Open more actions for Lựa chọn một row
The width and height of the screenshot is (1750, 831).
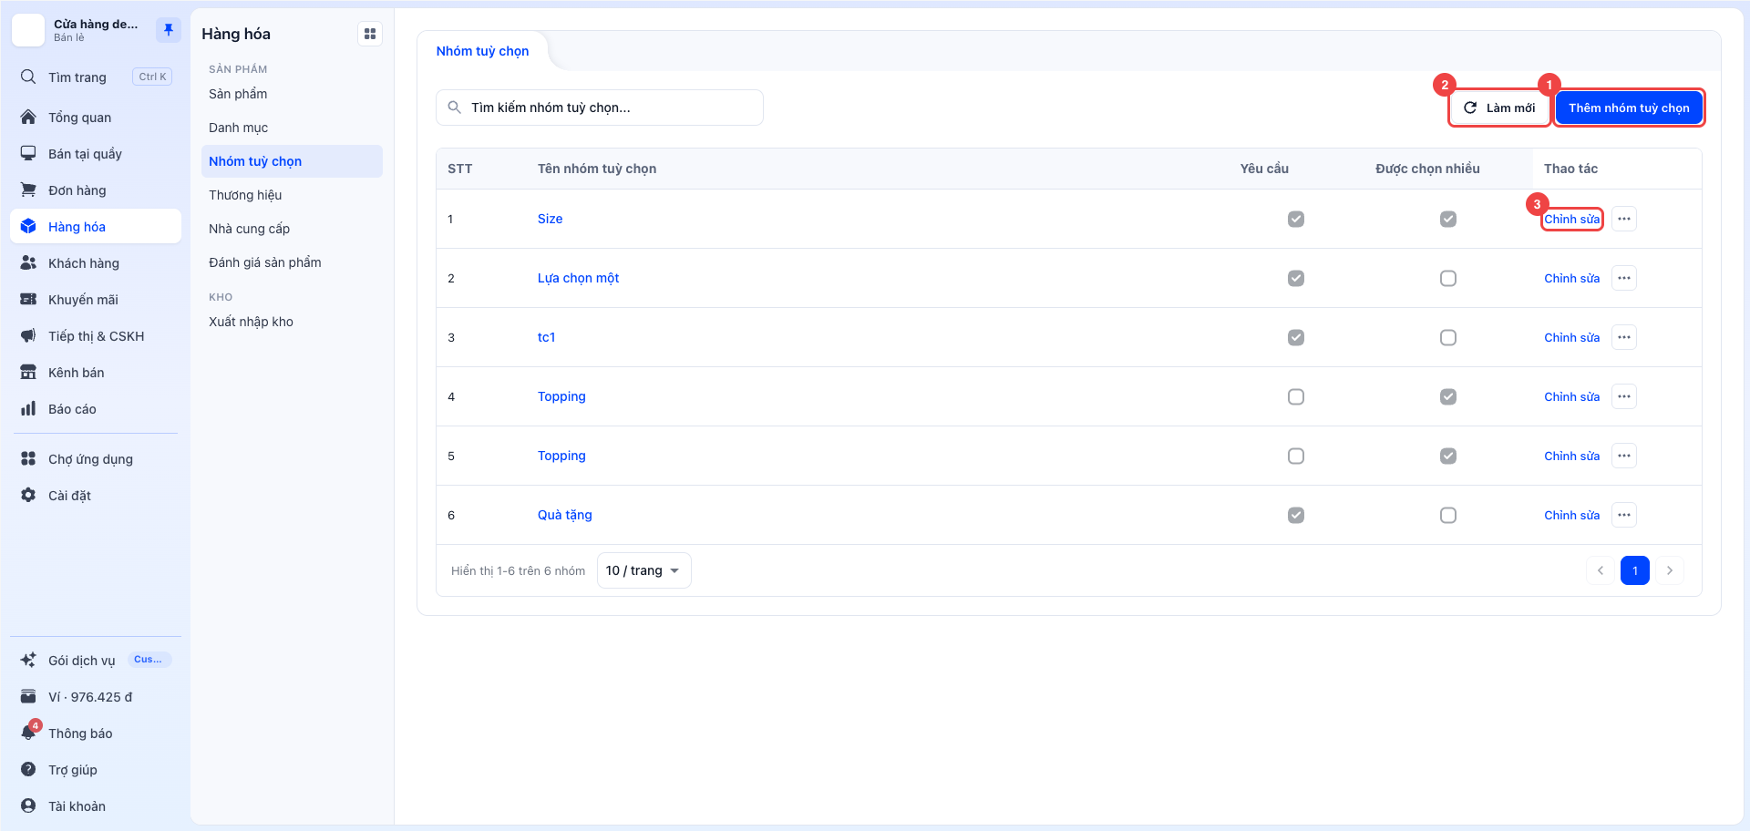point(1624,278)
